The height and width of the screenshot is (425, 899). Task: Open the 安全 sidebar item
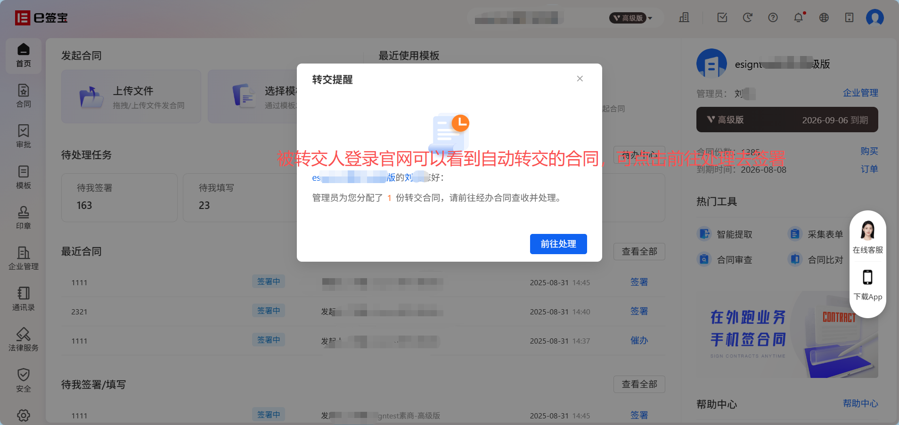pos(24,380)
